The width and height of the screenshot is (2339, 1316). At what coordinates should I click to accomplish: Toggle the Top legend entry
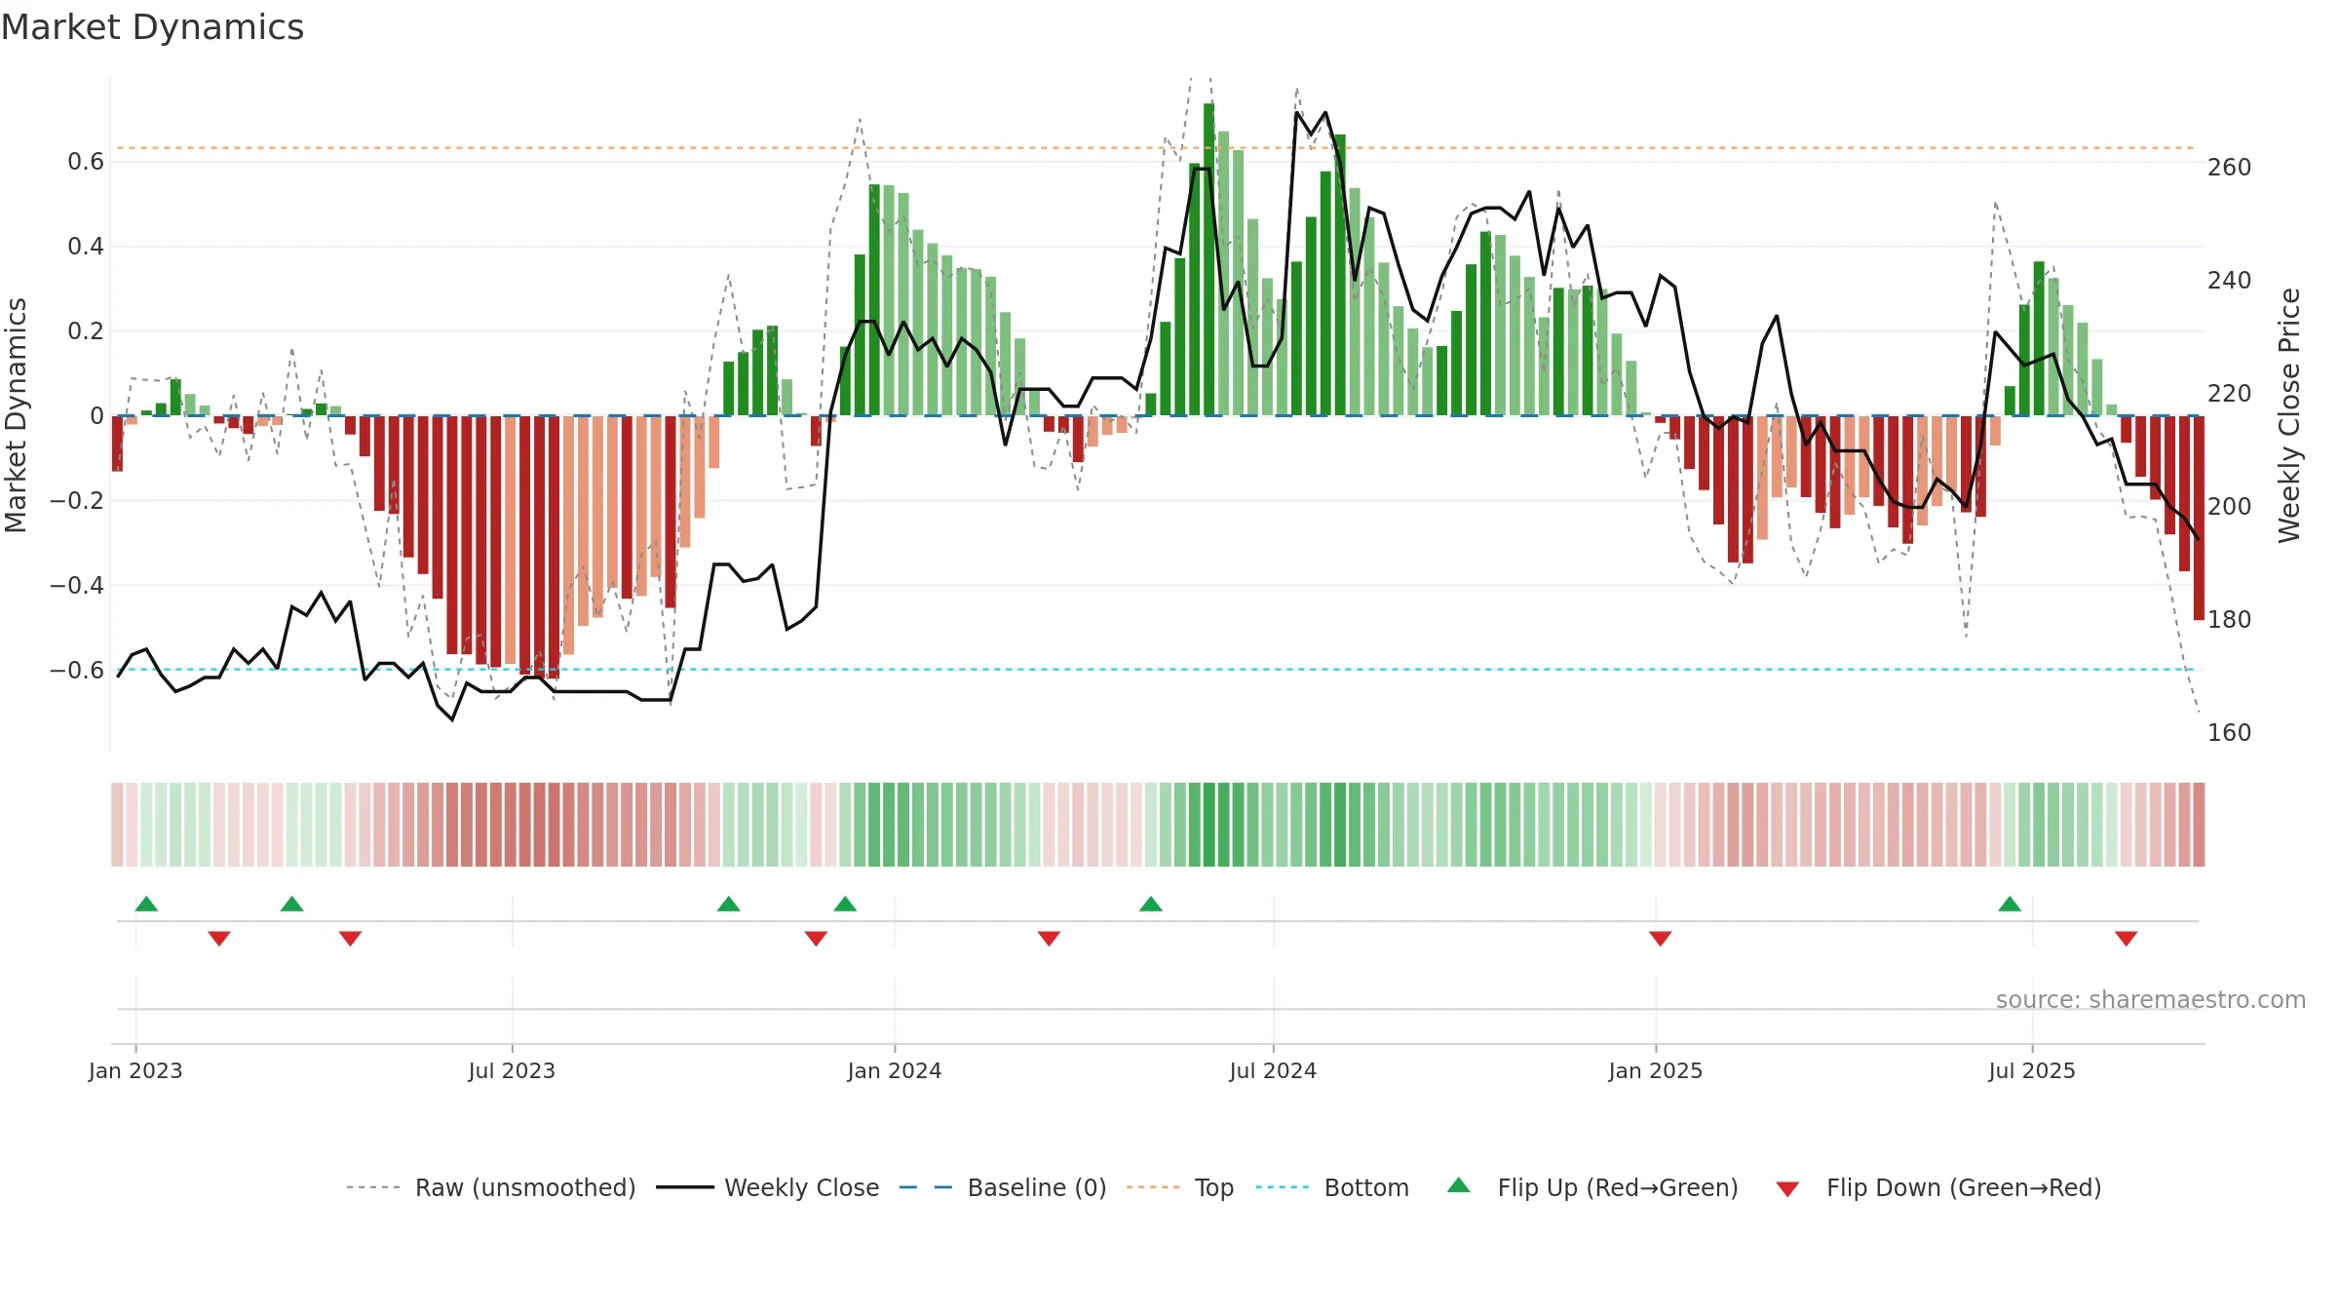(x=1180, y=1187)
